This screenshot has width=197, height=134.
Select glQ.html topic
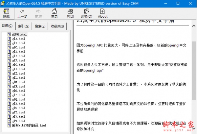pyautogui.click(x=19, y=99)
